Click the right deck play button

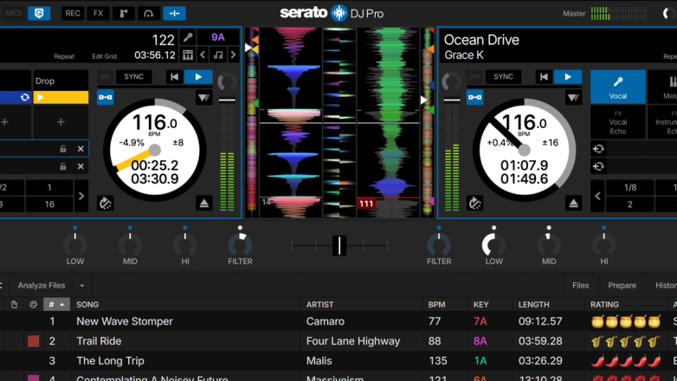[568, 77]
